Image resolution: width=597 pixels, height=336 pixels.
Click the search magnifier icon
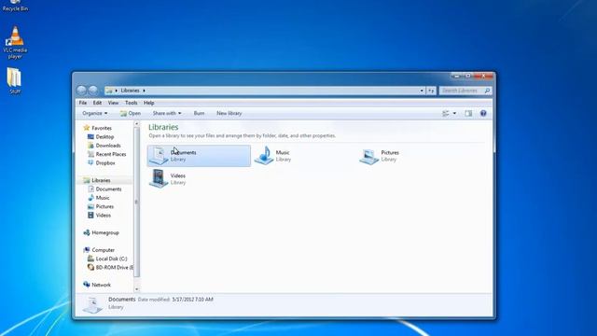[487, 91]
